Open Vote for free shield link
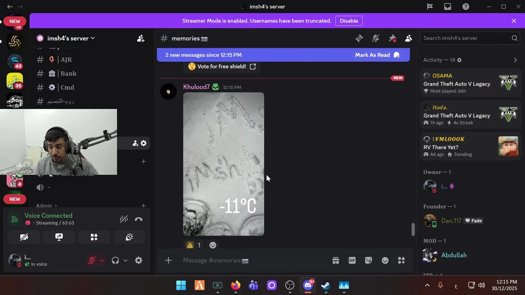525x295 pixels. pos(222,66)
